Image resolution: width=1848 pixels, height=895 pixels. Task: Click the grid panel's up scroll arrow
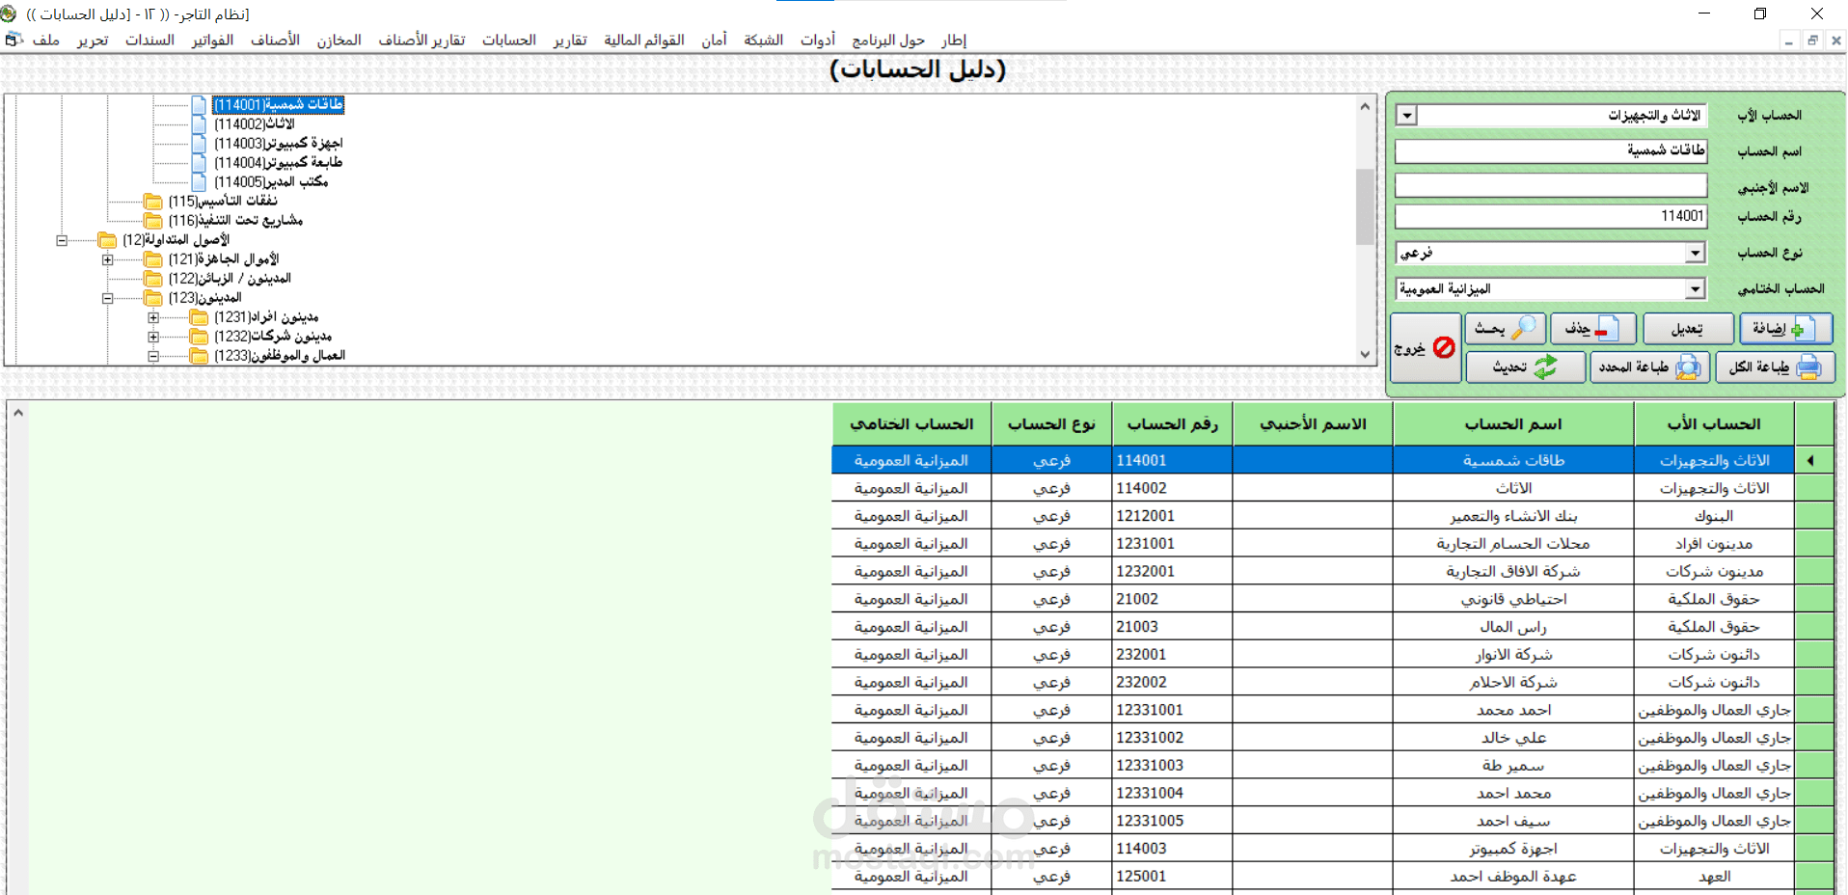[17, 413]
